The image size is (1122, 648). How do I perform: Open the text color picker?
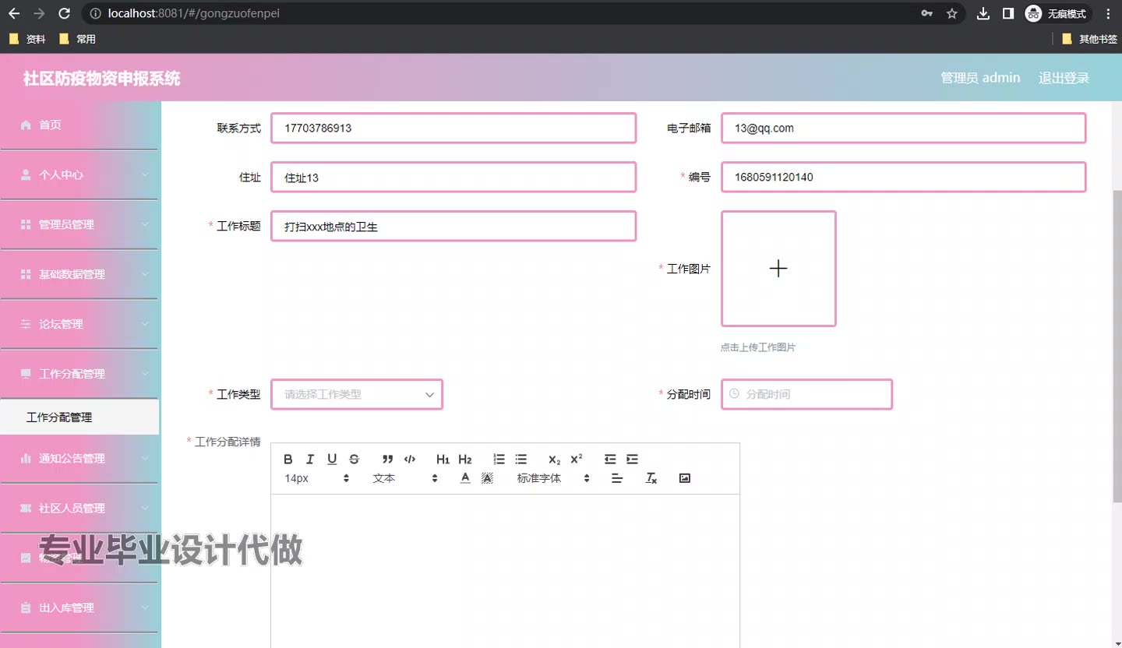point(465,478)
